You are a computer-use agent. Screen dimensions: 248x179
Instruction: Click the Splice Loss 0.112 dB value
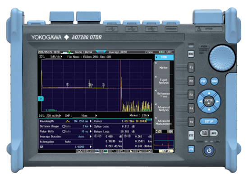click(128, 127)
